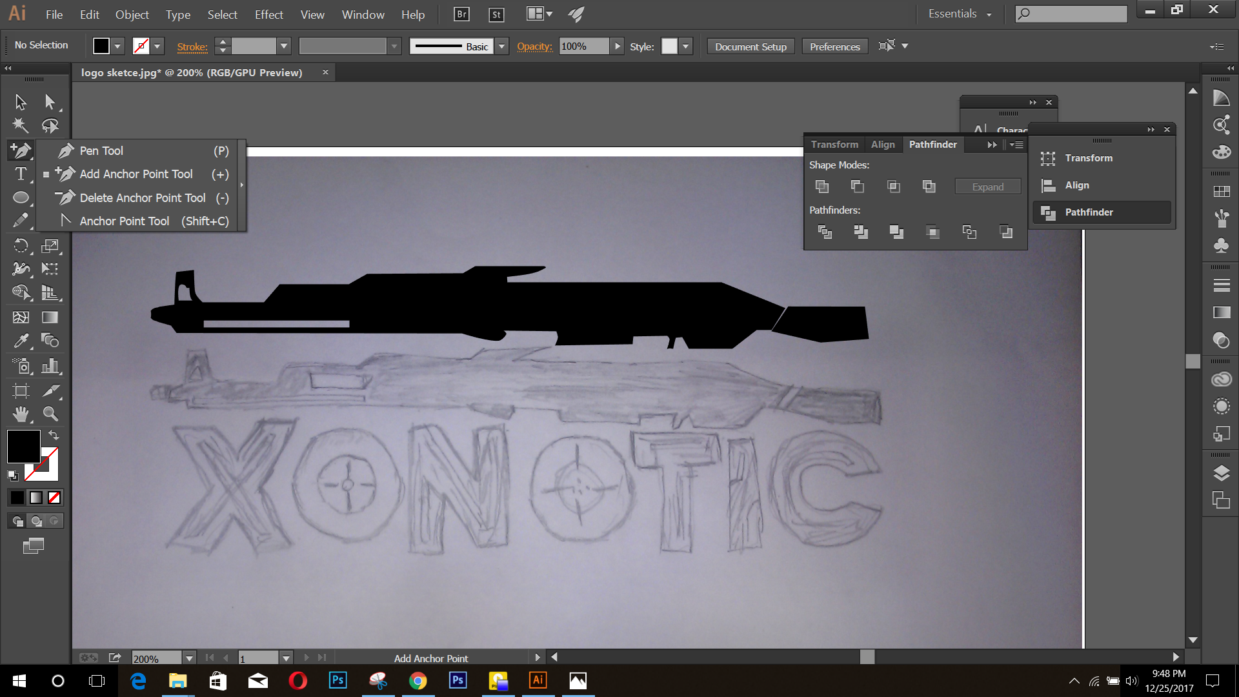This screenshot has height=697, width=1239.
Task: Select the Hand tool
Action: [21, 414]
